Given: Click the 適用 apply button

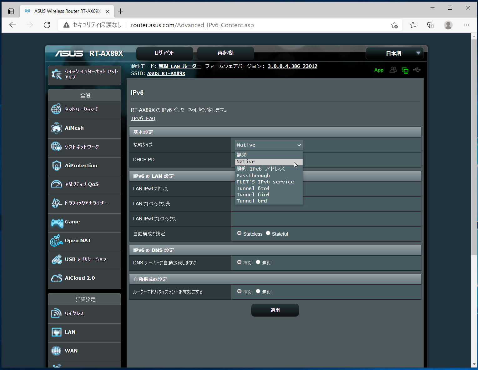Looking at the screenshot, I should (x=275, y=310).
